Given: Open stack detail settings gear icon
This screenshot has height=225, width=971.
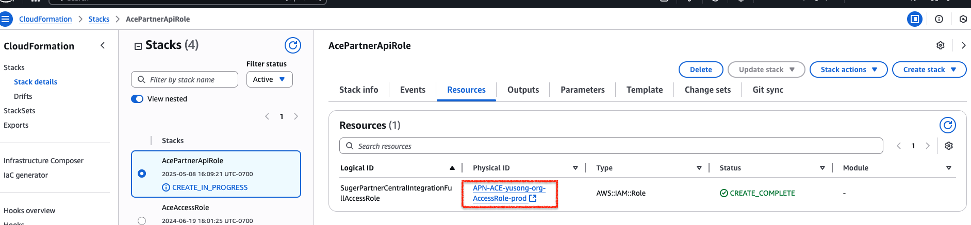Looking at the screenshot, I should pyautogui.click(x=940, y=45).
